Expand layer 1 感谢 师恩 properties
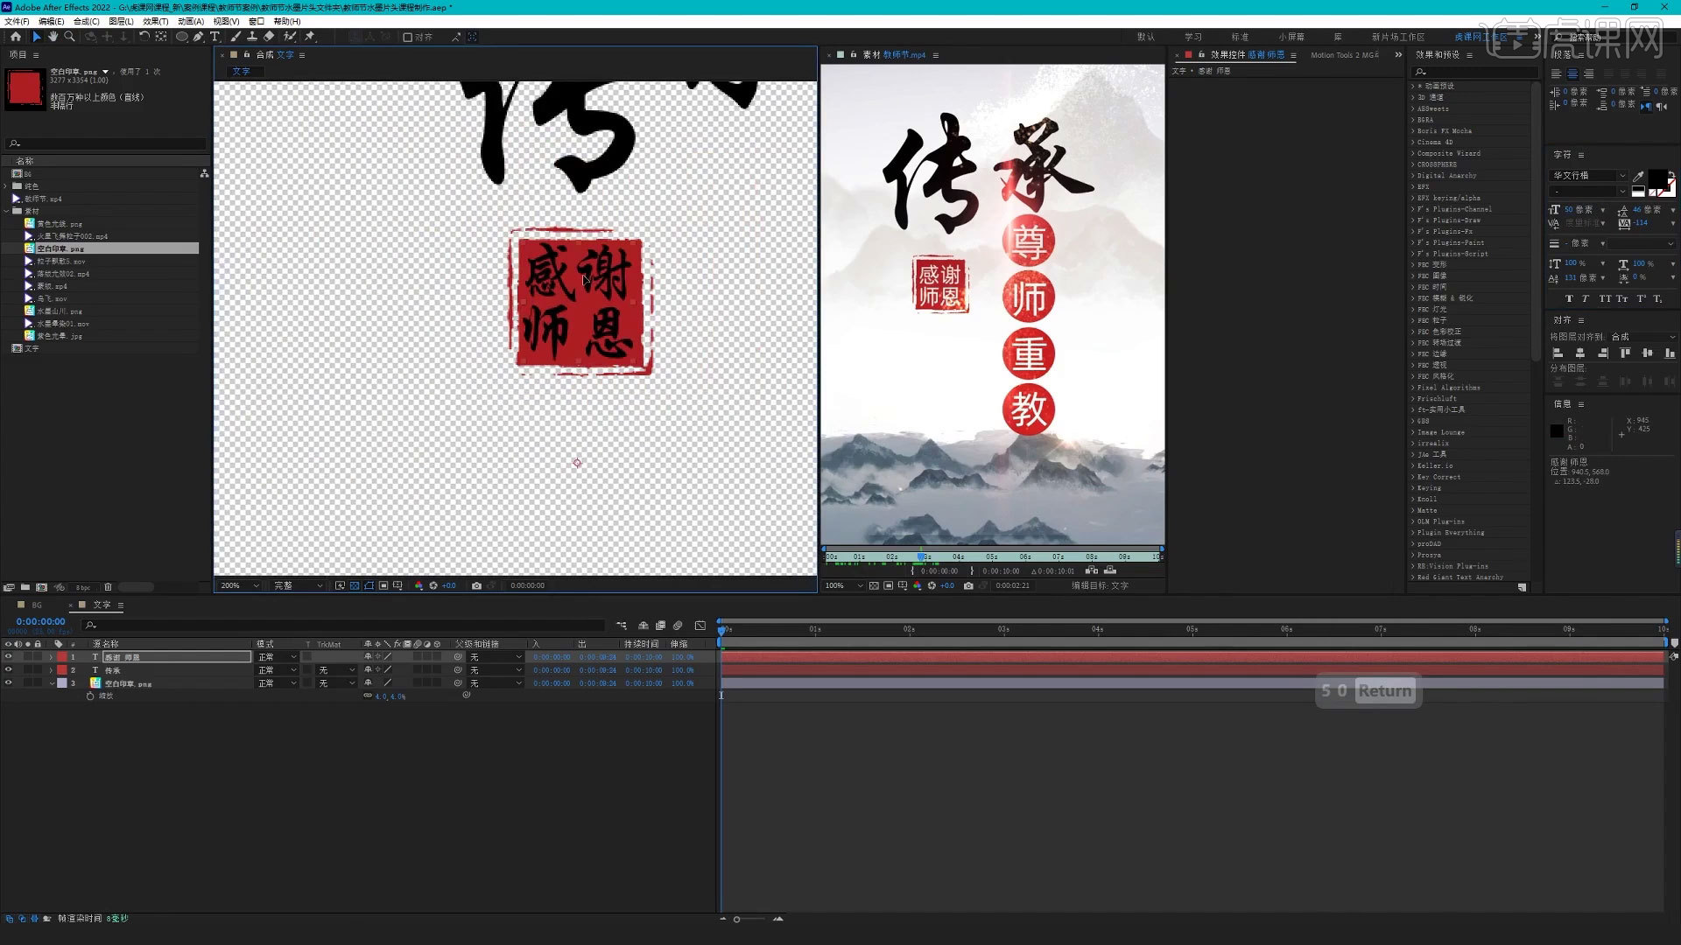1681x945 pixels. tap(51, 656)
